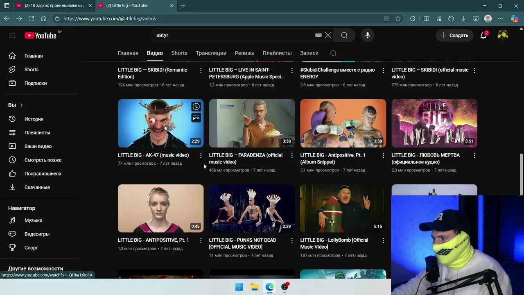Switch to Релизы tab
This screenshot has height=295, width=524.
[244, 53]
